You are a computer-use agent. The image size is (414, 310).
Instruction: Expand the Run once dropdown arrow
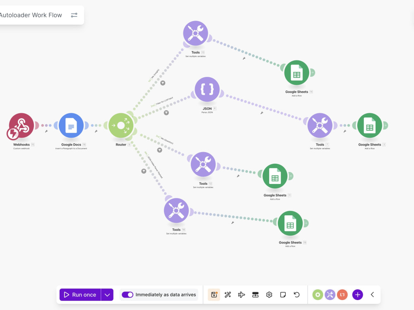107,295
